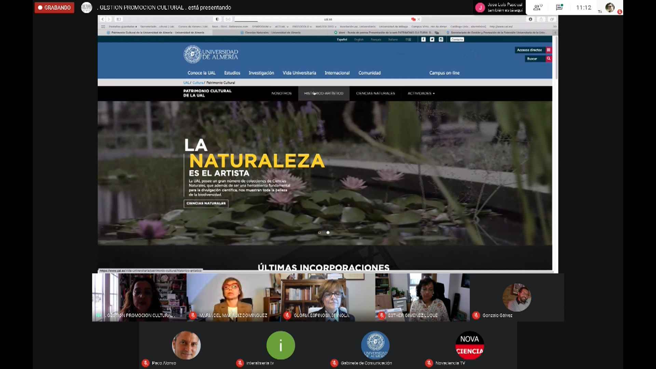This screenshot has width=656, height=369.
Task: Open the participants list icon
Action: pyautogui.click(x=538, y=8)
